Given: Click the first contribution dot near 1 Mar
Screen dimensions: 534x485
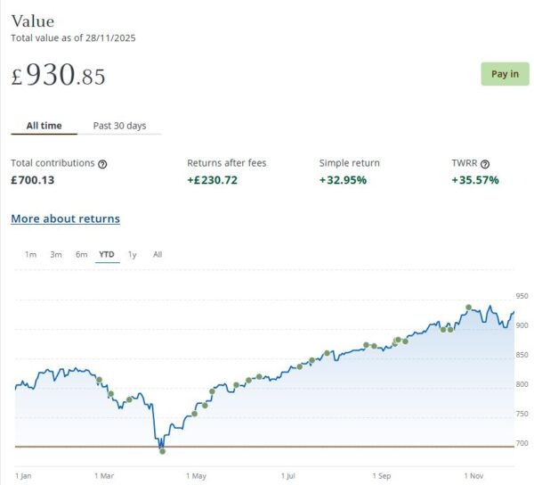Looking at the screenshot, I should click(99, 380).
